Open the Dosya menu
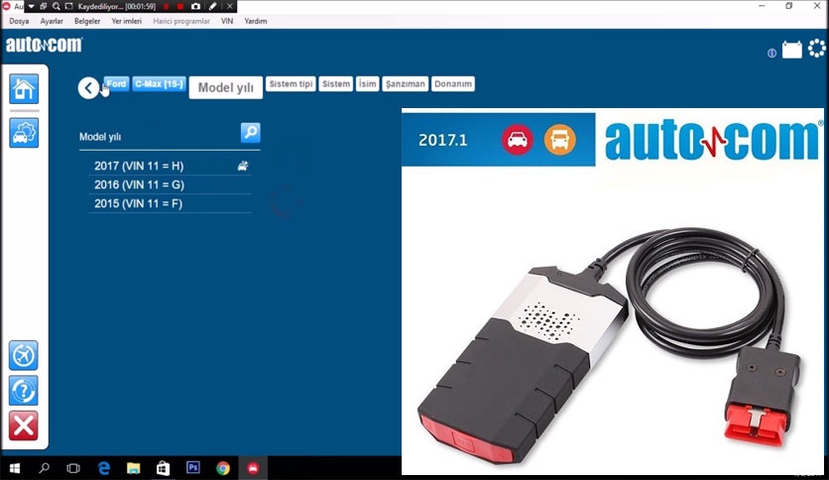Viewport: 829px width, 480px height. [x=19, y=21]
